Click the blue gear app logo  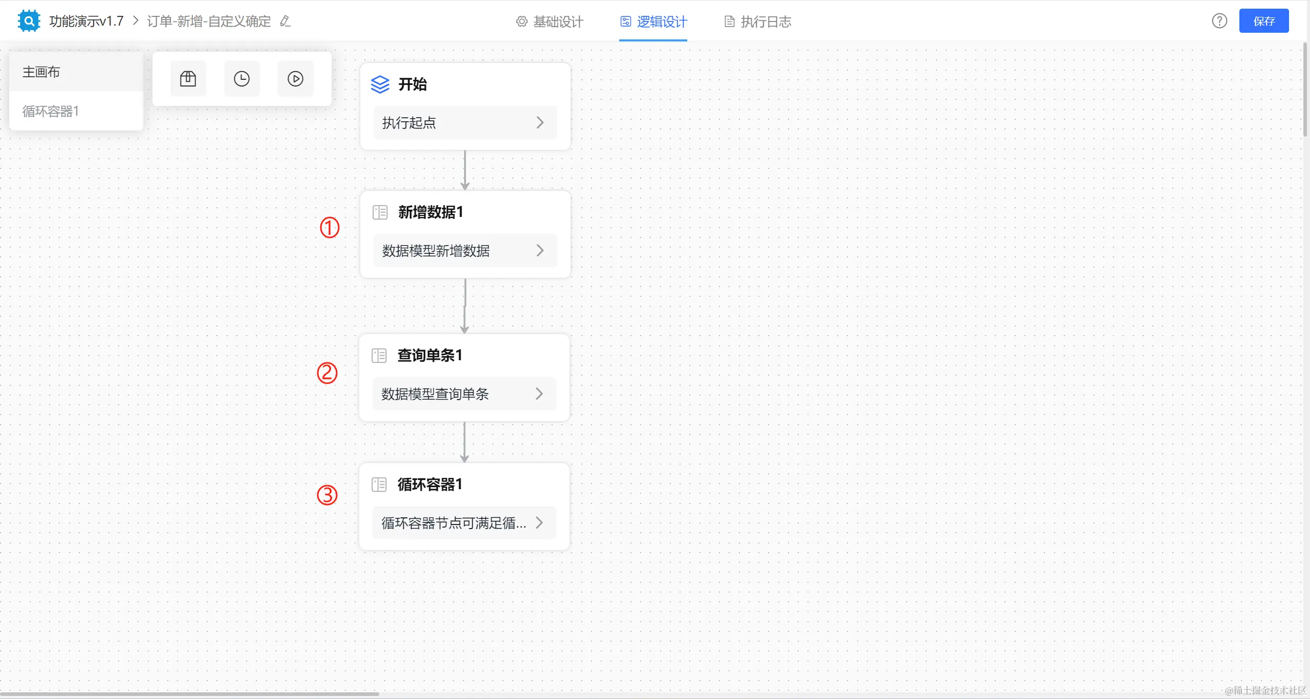click(x=29, y=21)
